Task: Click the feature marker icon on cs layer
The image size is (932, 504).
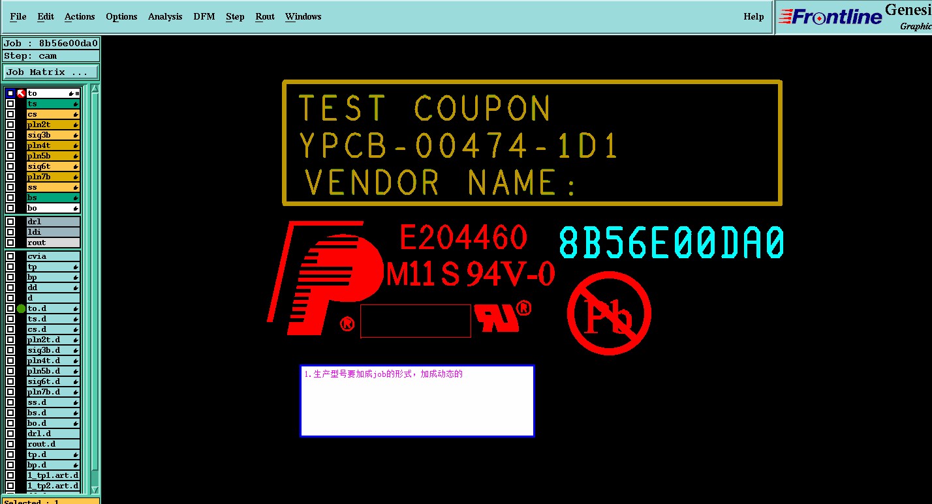Action: pyautogui.click(x=76, y=114)
